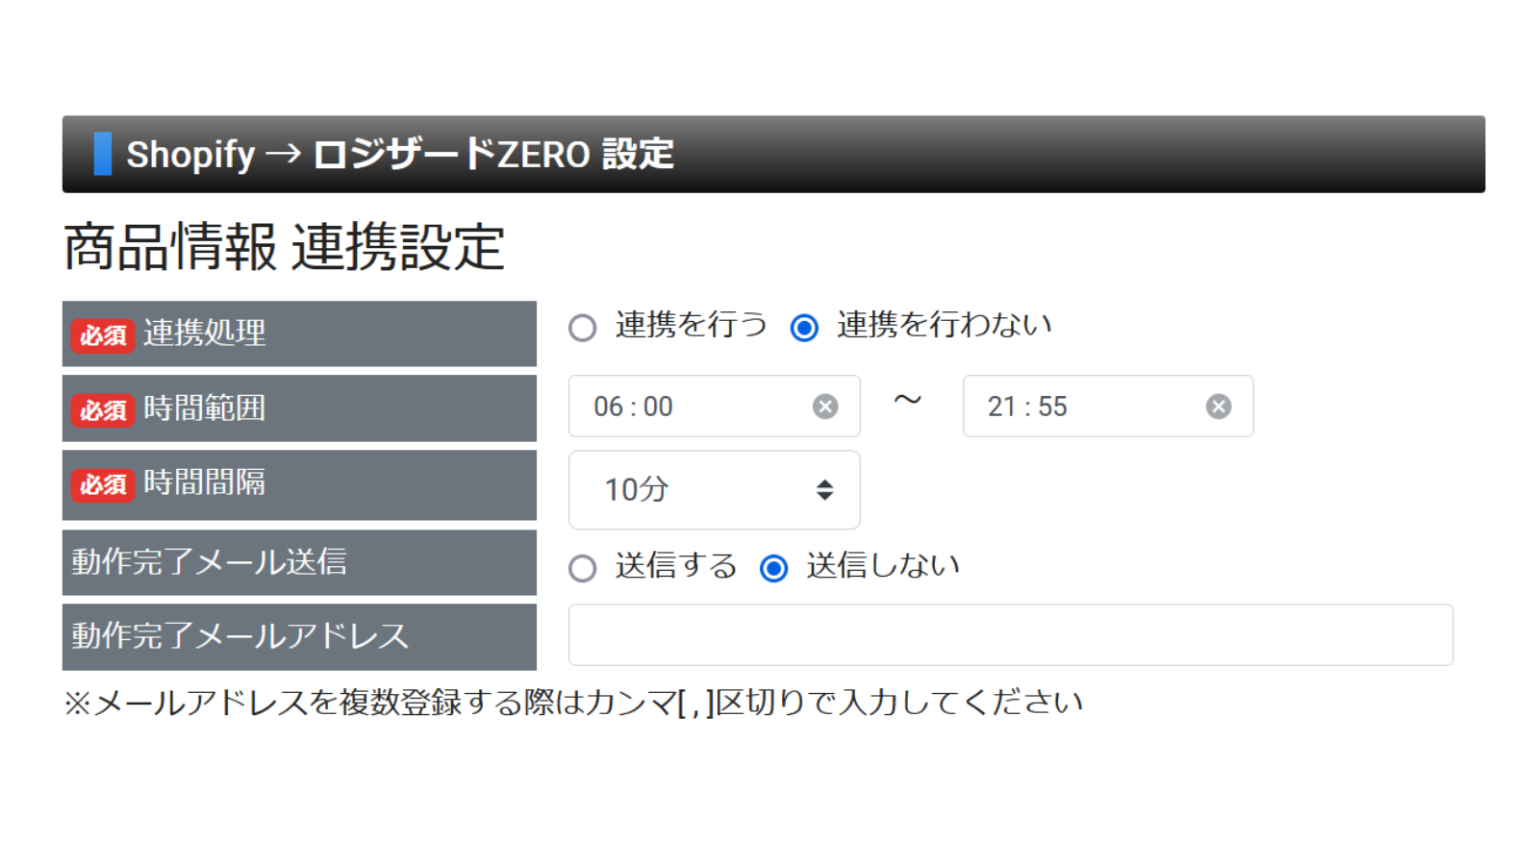Click the 送信しない label text

click(x=882, y=565)
